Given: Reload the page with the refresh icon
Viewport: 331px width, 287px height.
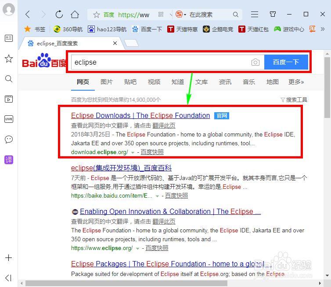Looking at the screenshot, I should [x=59, y=15].
